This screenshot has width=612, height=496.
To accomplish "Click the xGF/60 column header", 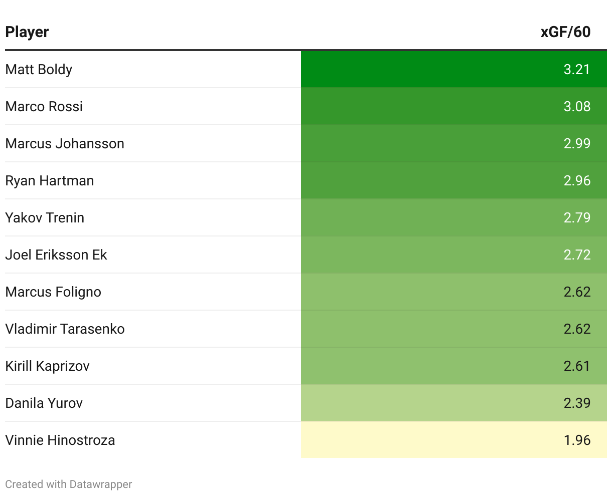I will coord(565,32).
